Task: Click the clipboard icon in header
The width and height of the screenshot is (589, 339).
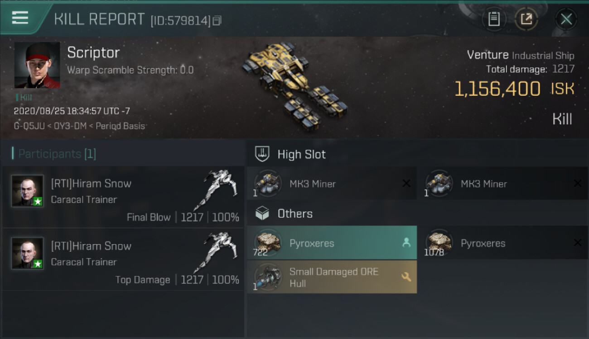Action: click(x=494, y=19)
